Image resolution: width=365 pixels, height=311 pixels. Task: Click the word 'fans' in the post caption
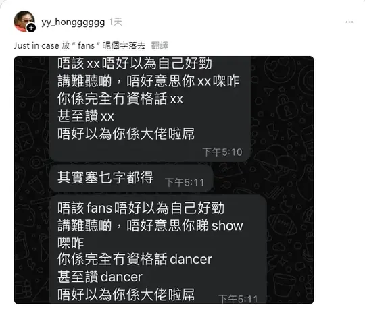(x=86, y=45)
